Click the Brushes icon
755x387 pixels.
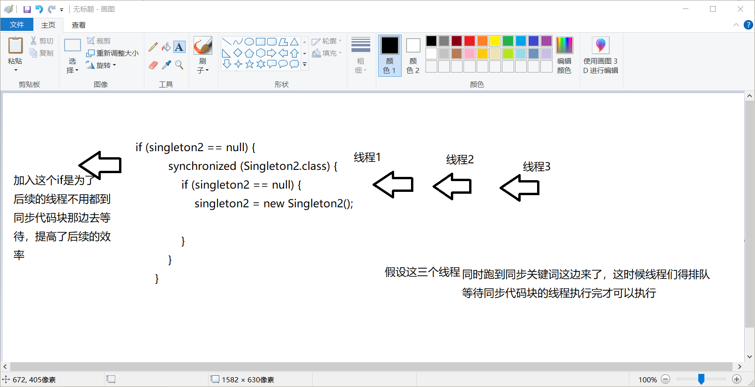[x=203, y=45]
